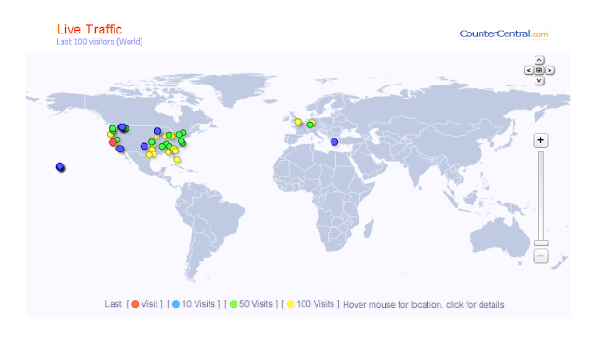Viewport: 596px width, 354px height.
Task: Click the blue visitor marker in the Pacific Ocean
Action: (x=60, y=166)
